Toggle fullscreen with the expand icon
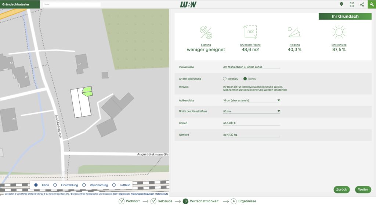Viewport: 376px width, 206px height. point(352,4)
